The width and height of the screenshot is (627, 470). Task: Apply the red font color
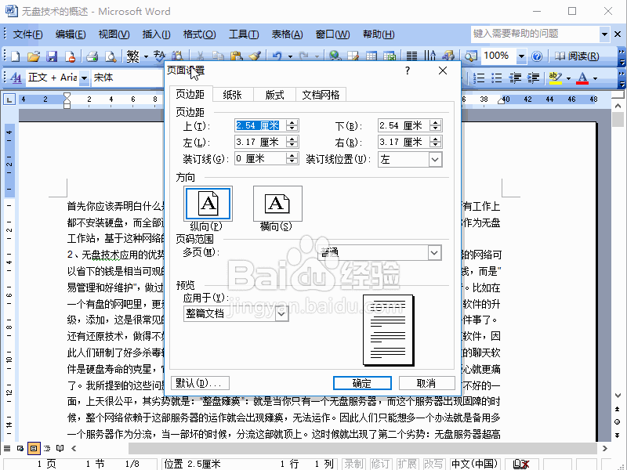tap(582, 78)
